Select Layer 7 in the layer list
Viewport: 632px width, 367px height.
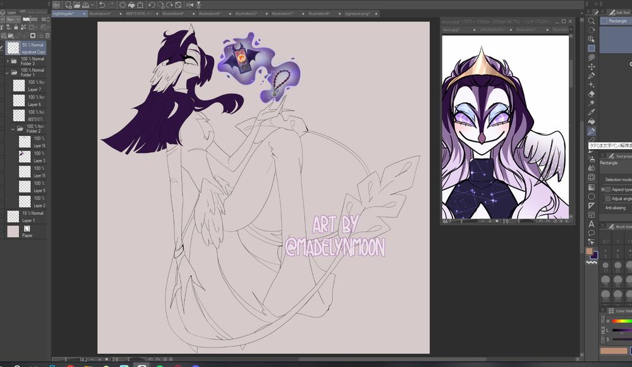click(28, 85)
